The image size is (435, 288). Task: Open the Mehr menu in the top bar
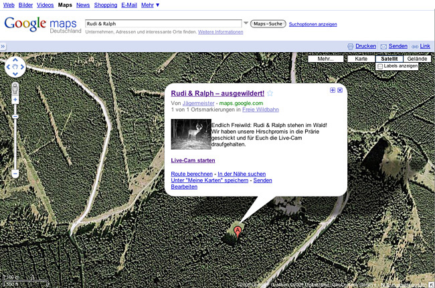point(150,5)
